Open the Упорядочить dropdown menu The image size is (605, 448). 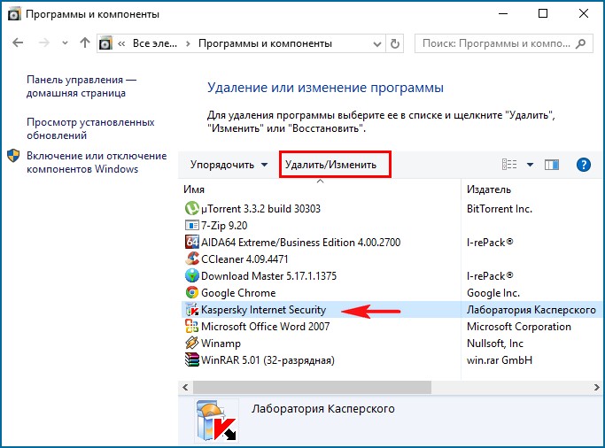pyautogui.click(x=229, y=165)
